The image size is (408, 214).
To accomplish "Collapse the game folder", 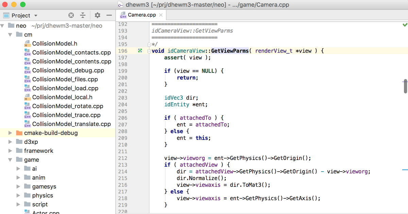I will 10,160.
